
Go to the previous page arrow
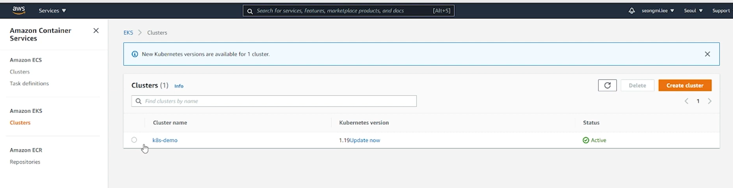coord(686,101)
